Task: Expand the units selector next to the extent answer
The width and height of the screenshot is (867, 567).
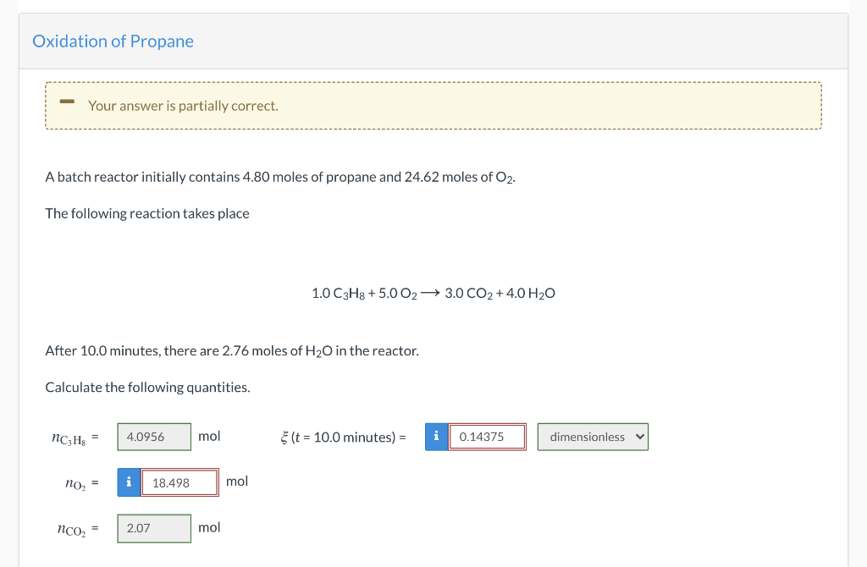Action: pos(593,437)
